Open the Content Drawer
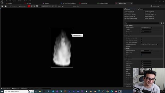 coord(6,89)
